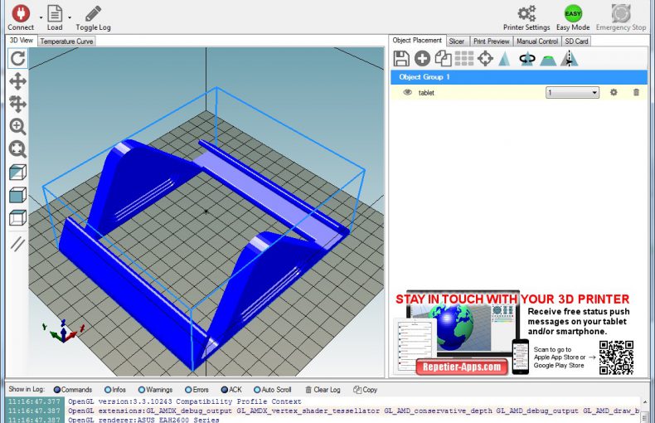Click the Connect printer icon

[20, 13]
